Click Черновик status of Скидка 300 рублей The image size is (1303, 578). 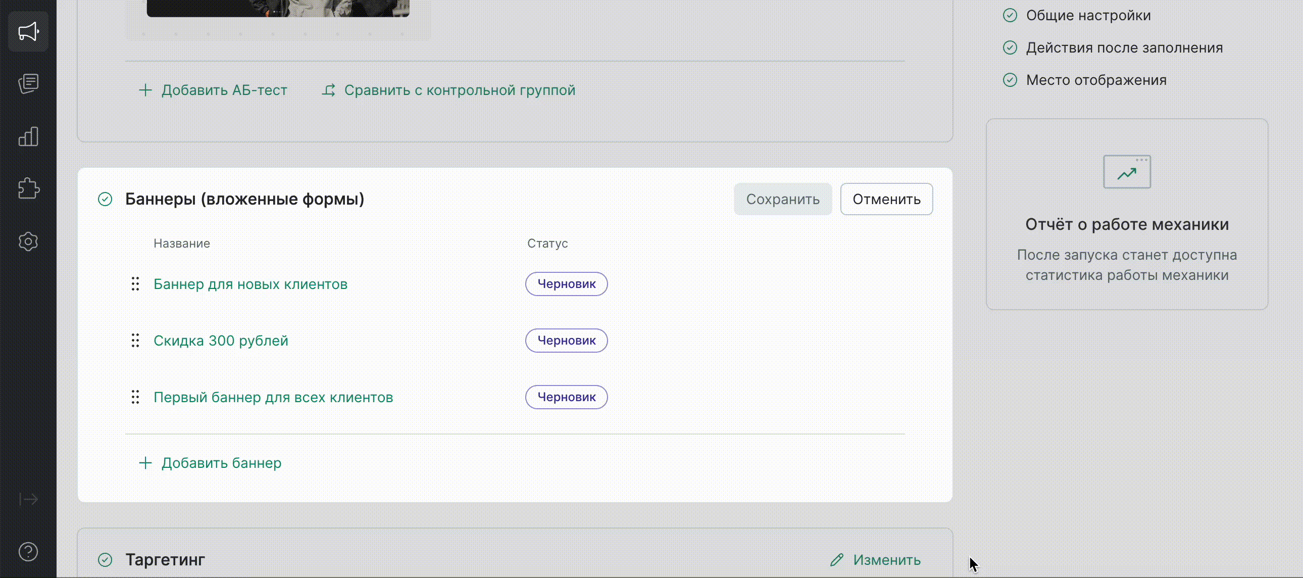(566, 341)
